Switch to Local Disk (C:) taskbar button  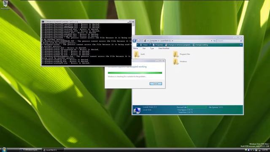point(53,150)
